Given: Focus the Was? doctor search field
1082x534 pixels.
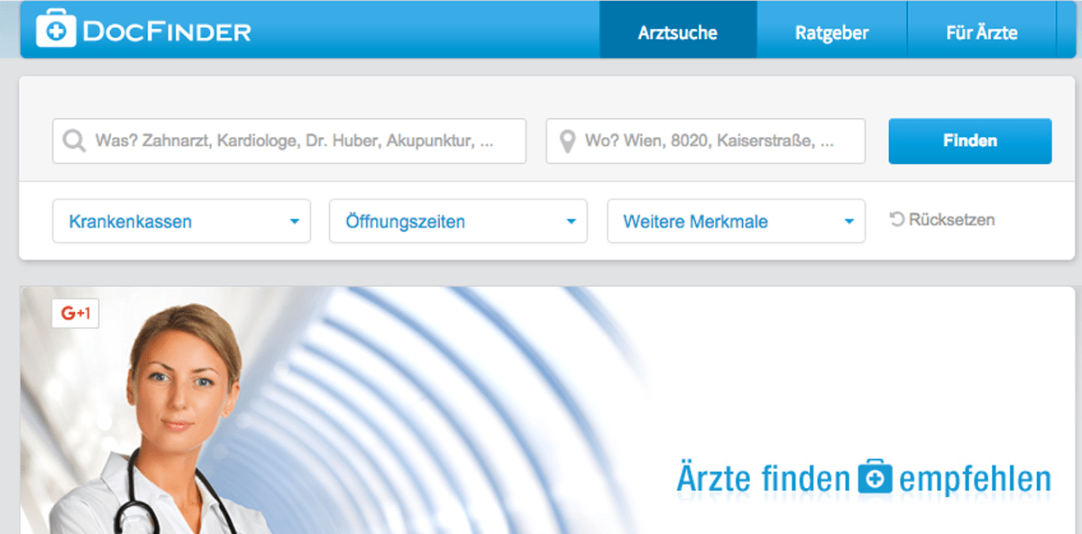Looking at the screenshot, I should coord(289,142).
